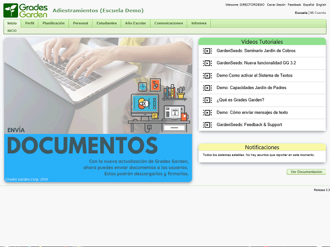Viewport: 330px width, 247px height.
Task: Open Mi Cuenta link
Action: point(318,13)
